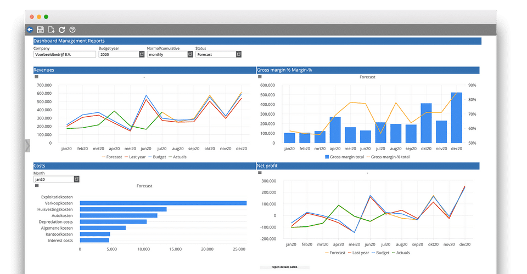Open the Budget year selector icon
Image resolution: width=527 pixels, height=274 pixels.
pyautogui.click(x=142, y=54)
